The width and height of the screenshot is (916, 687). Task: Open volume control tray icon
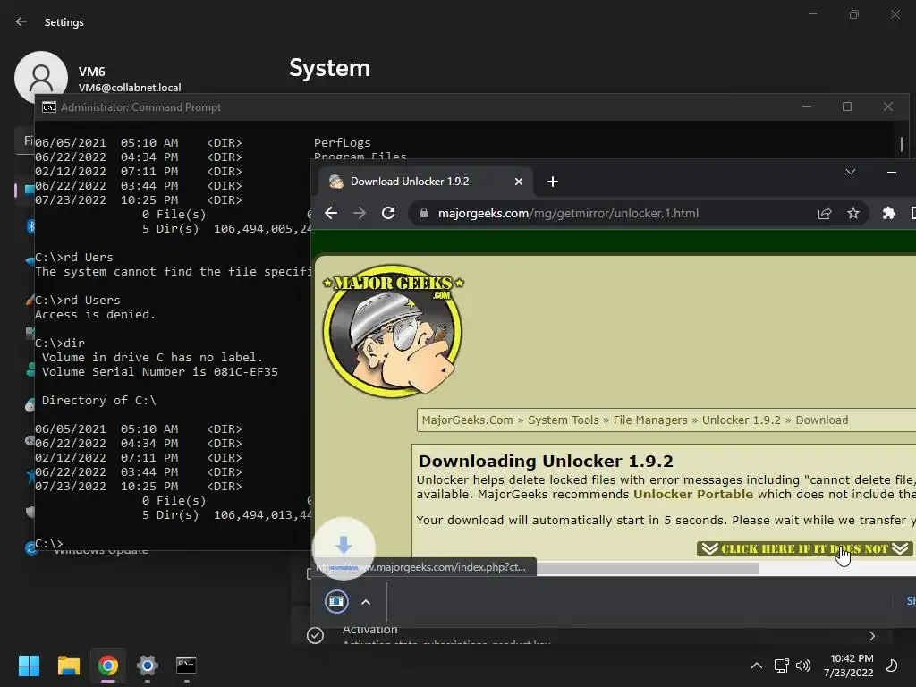(804, 666)
